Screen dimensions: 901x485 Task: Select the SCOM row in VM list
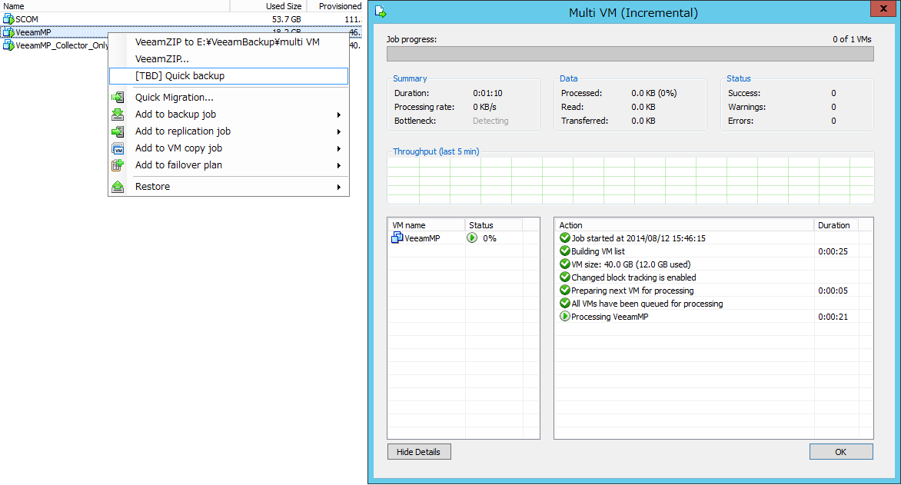[x=181, y=19]
